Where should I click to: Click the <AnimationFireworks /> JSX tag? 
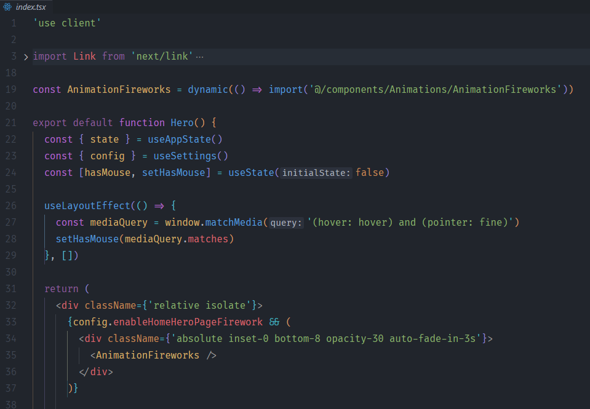click(153, 355)
